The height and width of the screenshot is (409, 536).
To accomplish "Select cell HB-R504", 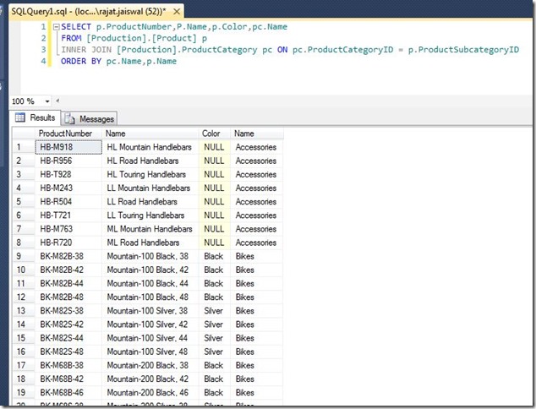I will pos(68,202).
